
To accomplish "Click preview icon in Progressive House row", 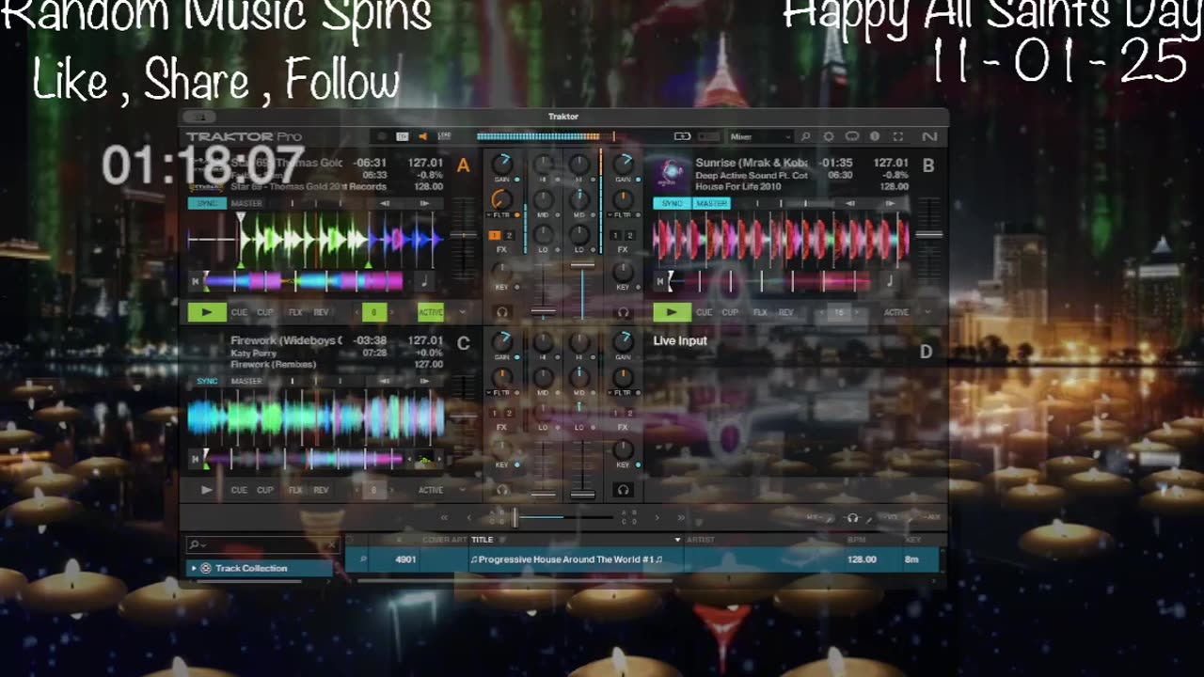I will tap(364, 559).
